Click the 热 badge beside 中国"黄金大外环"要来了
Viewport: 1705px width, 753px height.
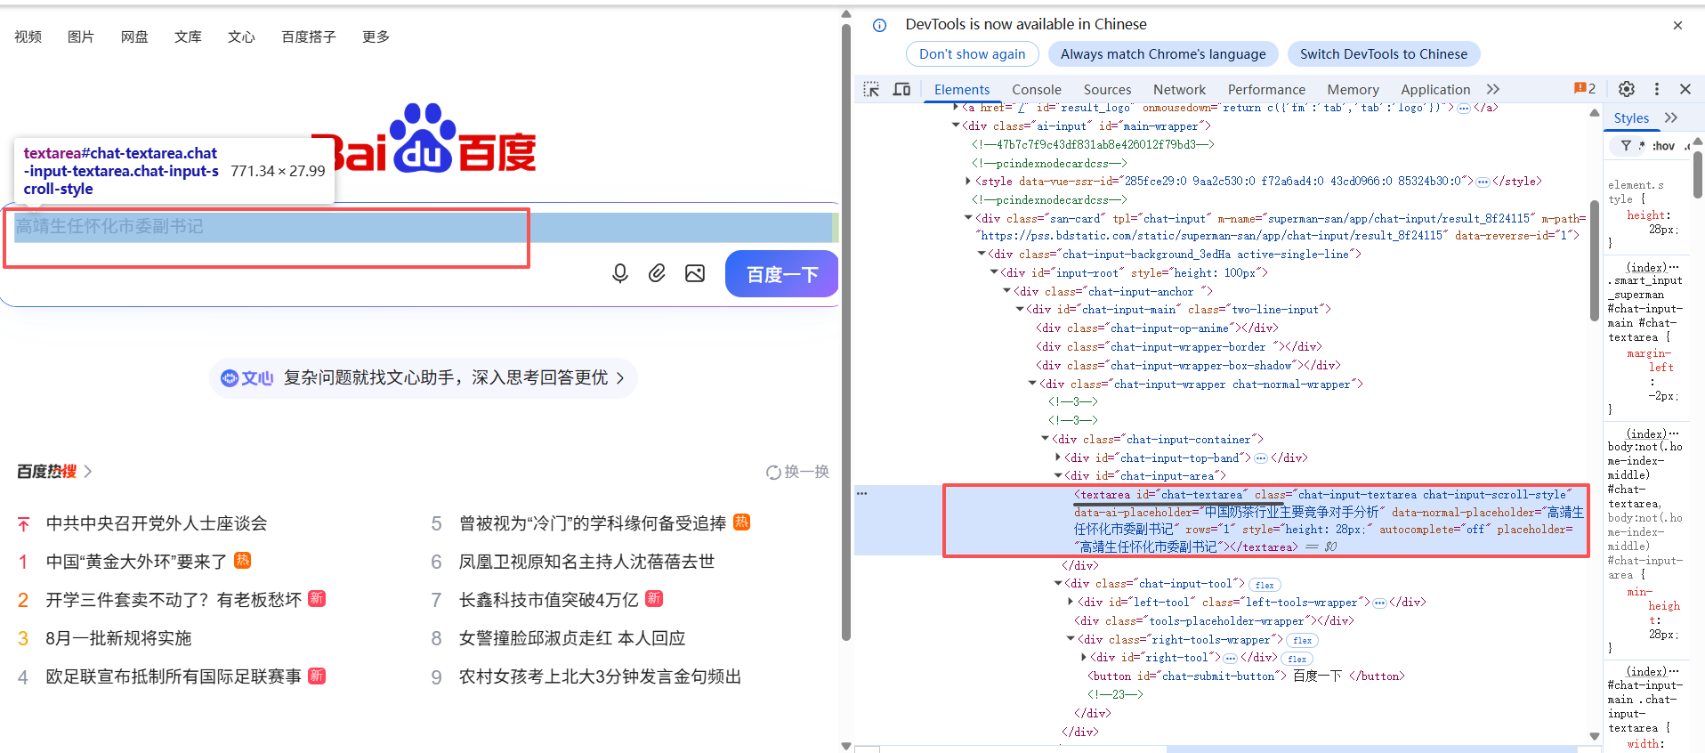242,560
